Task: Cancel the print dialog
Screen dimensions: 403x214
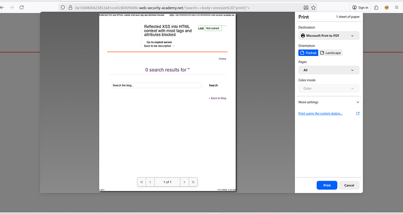Action: (349, 185)
